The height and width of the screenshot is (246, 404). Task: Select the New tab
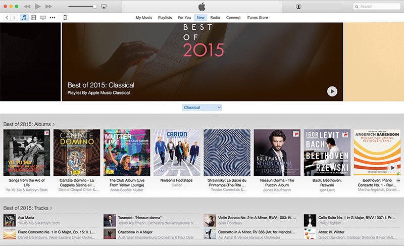point(200,18)
